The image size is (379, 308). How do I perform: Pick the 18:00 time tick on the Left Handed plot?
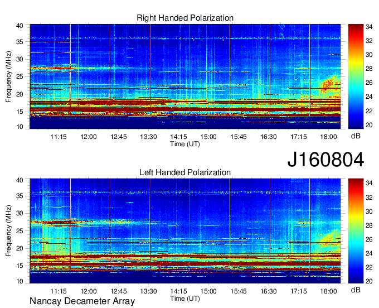[328, 291]
